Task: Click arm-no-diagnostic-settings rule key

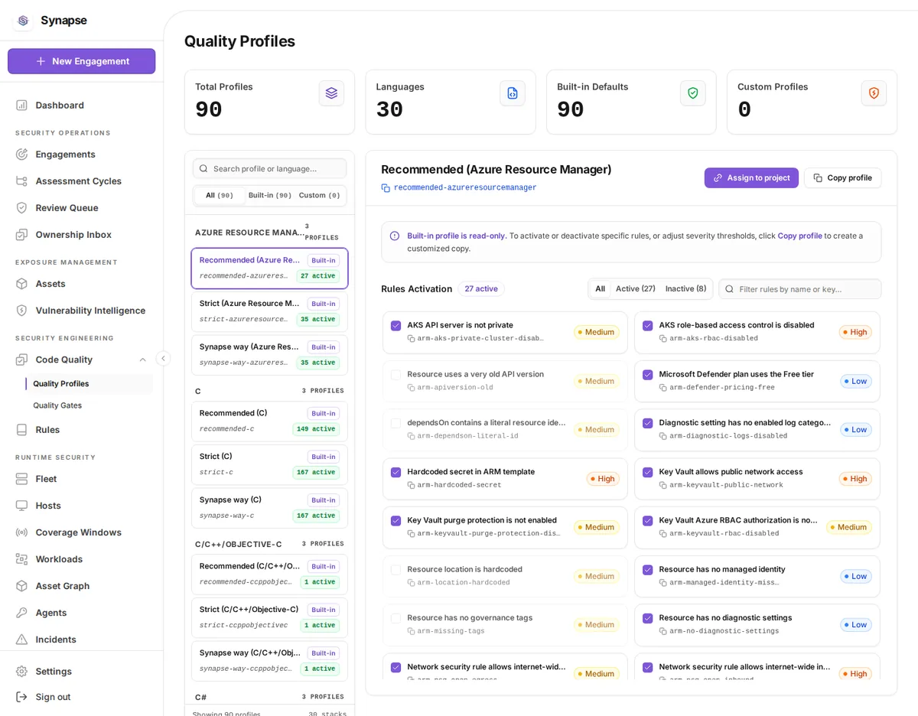Action: pyautogui.click(x=724, y=631)
